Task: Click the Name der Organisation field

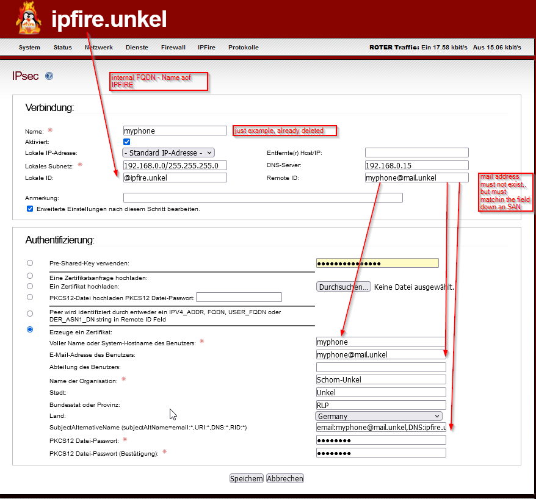Action: pyautogui.click(x=381, y=380)
